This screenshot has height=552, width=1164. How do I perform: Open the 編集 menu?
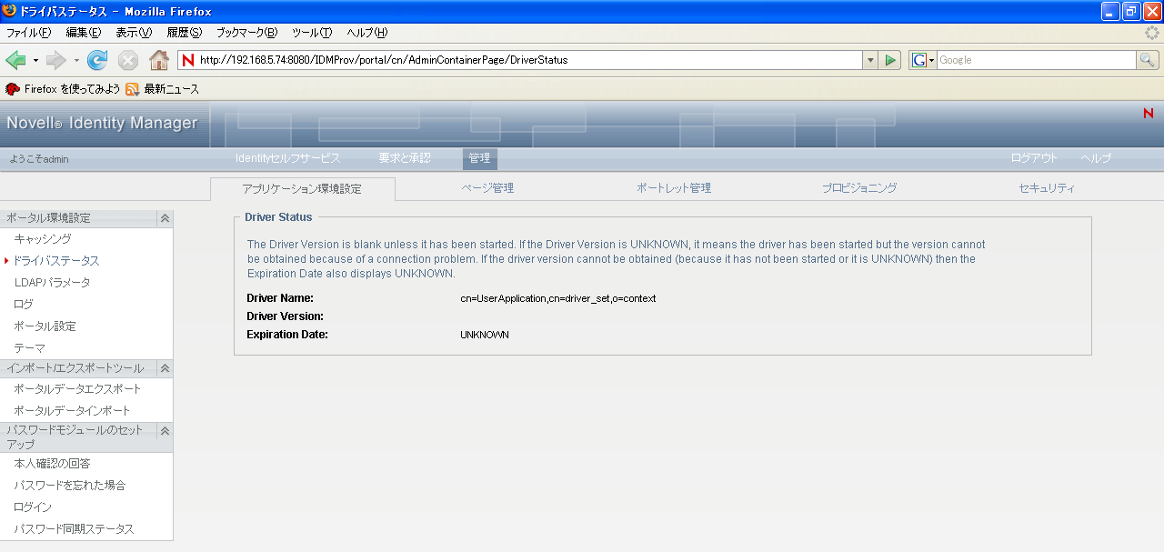coord(83,33)
